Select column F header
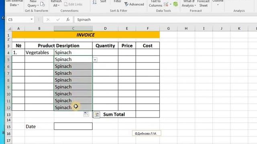This screenshot has width=257, height=144. (148, 28)
